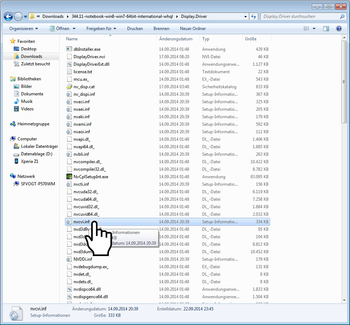The height and width of the screenshot is (325, 350).
Task: Click the Heimnetzgruppe icon
Action: point(13,124)
